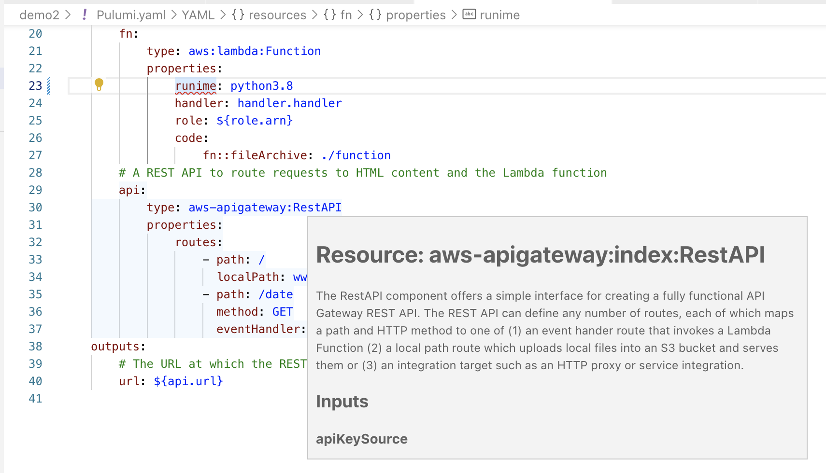Click braces icon before resources breadcrumb
The width and height of the screenshot is (826, 473).
(238, 14)
